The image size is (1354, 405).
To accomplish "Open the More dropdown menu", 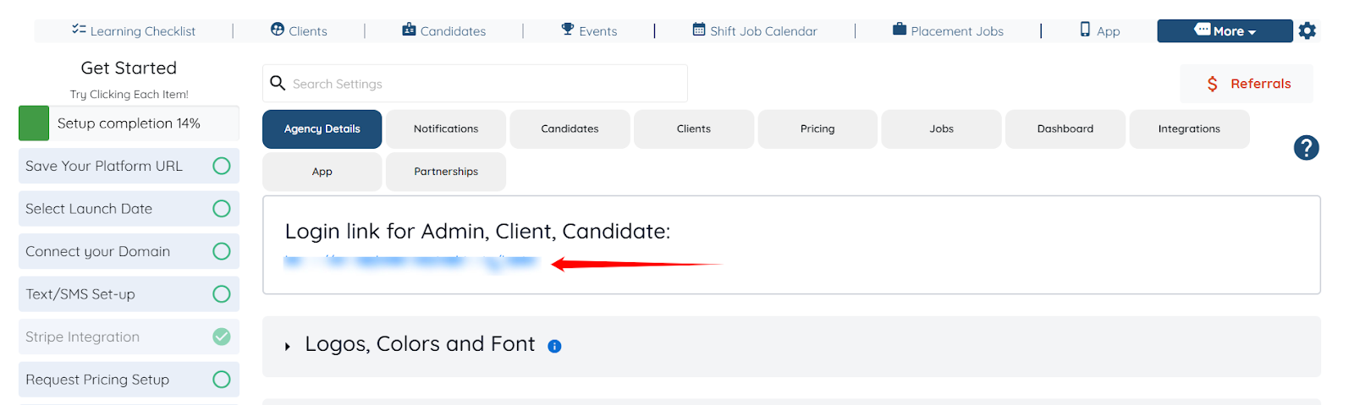I will pos(1225,31).
